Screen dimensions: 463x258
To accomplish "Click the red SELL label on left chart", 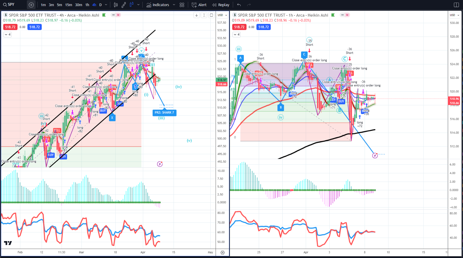I will click(57, 130).
